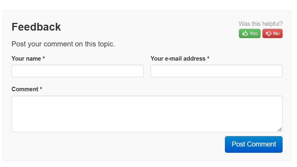This screenshot has height=167, width=297.
Task: Click the "Was this helpful?" prompt text
Action: (x=260, y=24)
